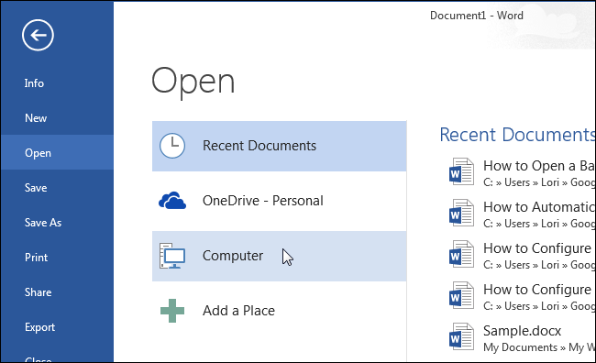Select Open in the backstage sidebar

[x=57, y=152]
